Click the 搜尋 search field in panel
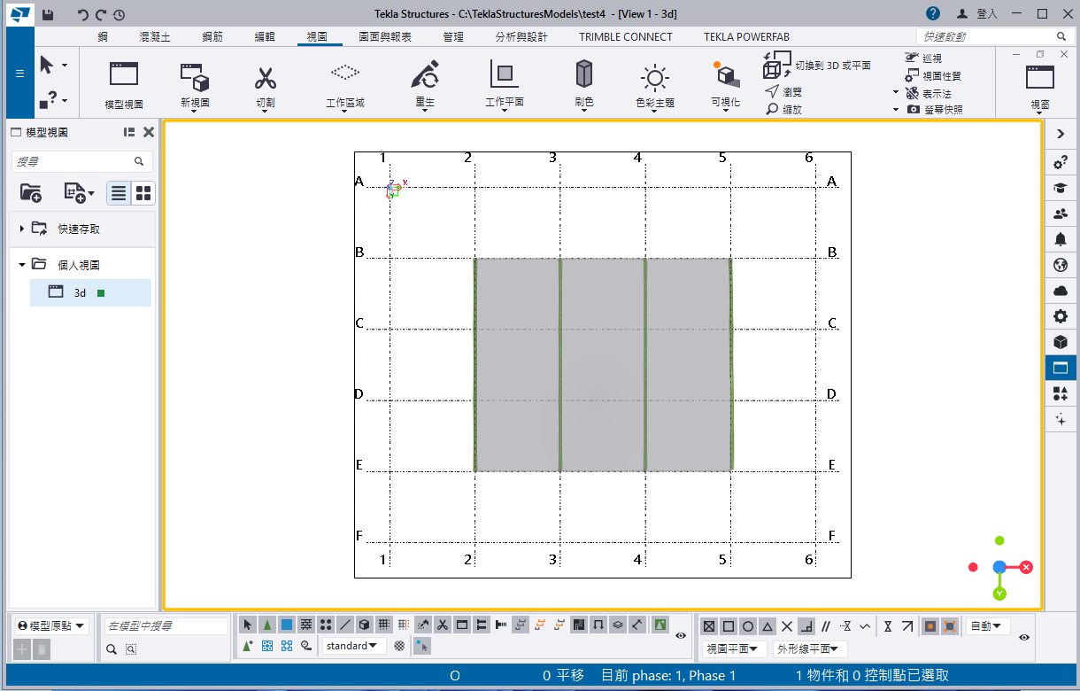1080x691 pixels. click(75, 161)
